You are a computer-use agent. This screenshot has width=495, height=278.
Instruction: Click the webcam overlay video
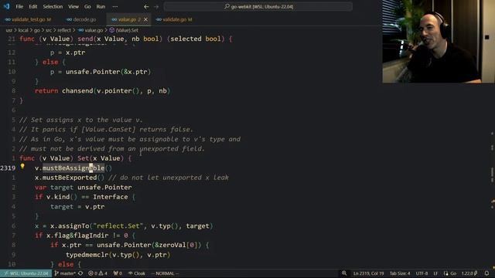click(x=439, y=41)
